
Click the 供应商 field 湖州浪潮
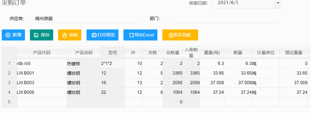pyautogui.click(x=87, y=19)
